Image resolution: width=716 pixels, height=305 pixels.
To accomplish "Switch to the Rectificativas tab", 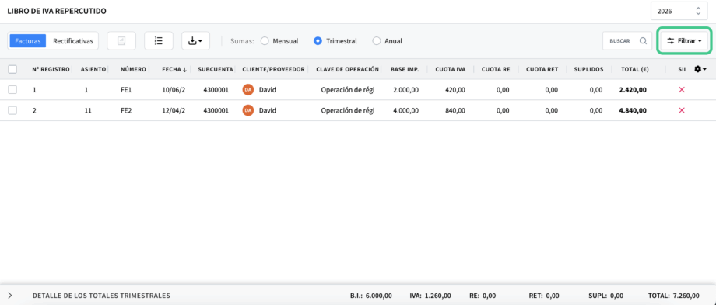I will pos(73,41).
